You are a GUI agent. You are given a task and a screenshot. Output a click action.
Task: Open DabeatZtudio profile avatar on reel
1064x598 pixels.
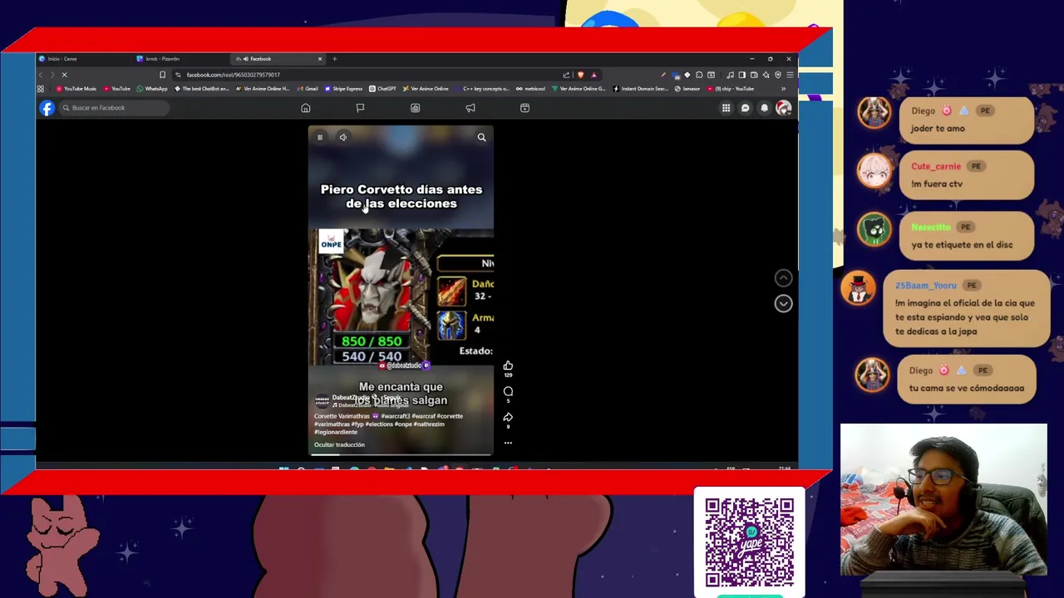[x=322, y=400]
